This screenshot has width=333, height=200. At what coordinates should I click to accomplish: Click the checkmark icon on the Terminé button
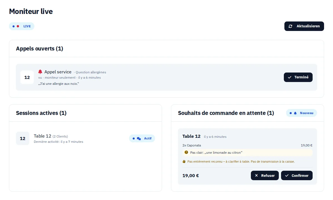click(289, 77)
